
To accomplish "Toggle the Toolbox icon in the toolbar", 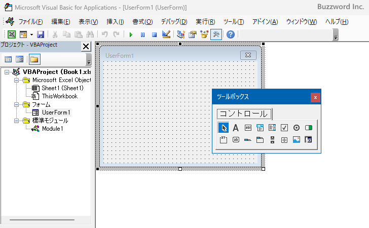I will [x=216, y=34].
